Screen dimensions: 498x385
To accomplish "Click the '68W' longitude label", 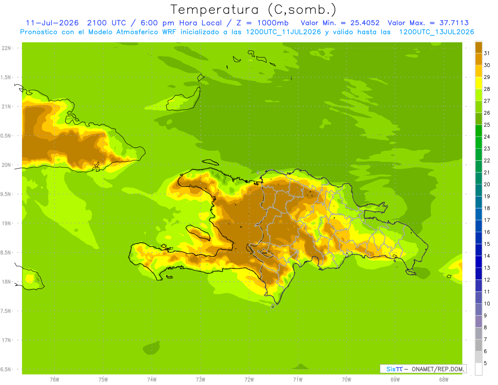I will (444, 380).
